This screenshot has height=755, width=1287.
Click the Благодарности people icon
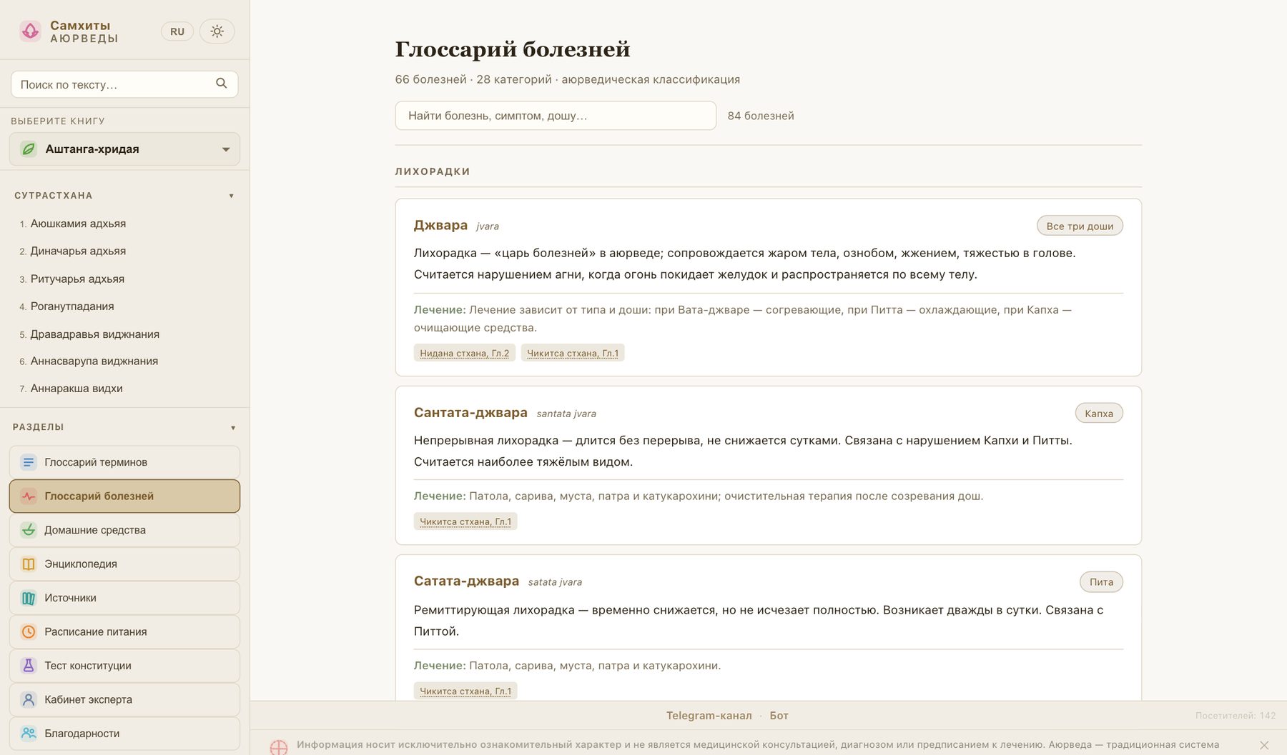tap(29, 734)
